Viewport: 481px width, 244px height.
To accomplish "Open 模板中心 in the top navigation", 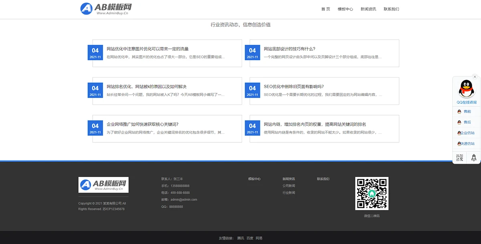I will point(345,9).
